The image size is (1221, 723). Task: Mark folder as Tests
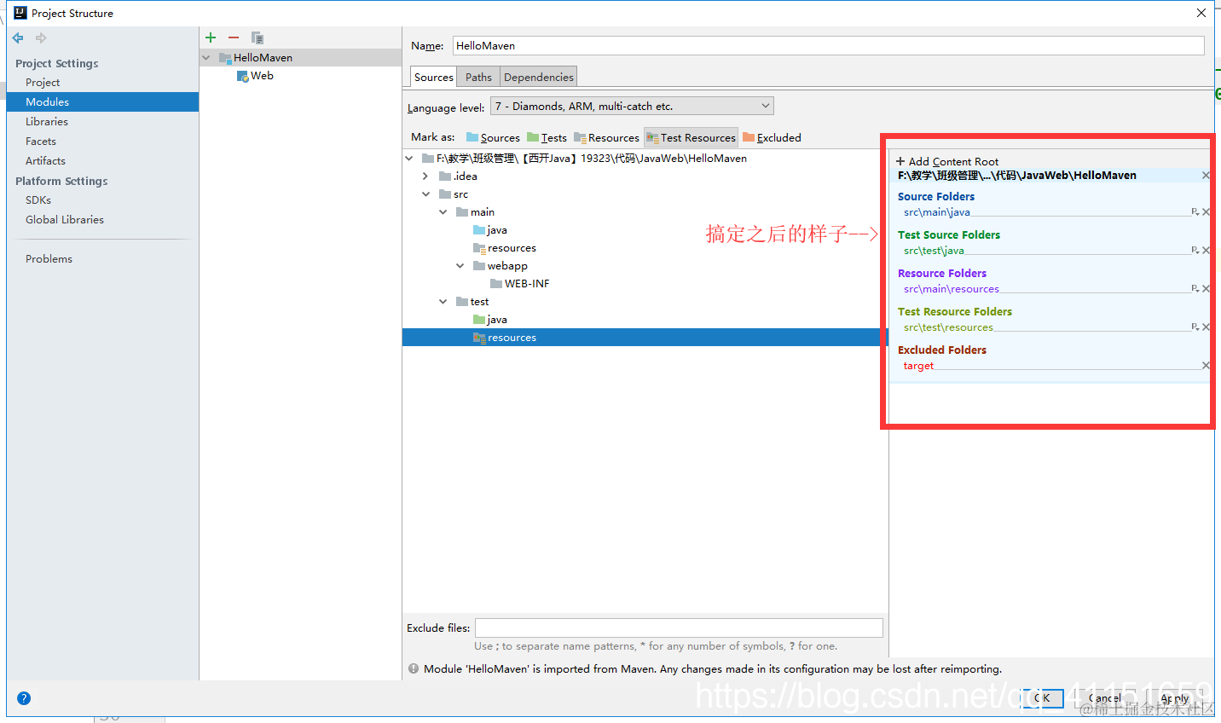[547, 138]
